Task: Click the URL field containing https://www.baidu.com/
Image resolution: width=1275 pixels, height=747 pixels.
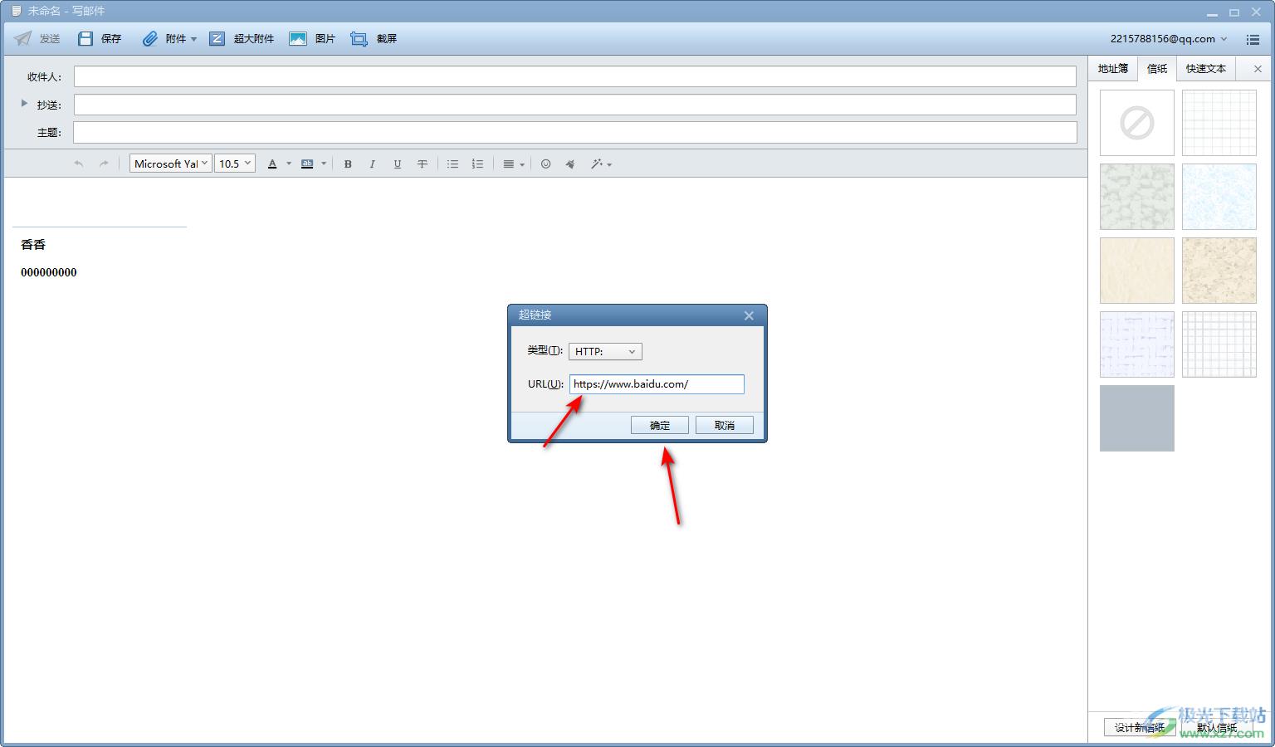Action: (x=657, y=383)
